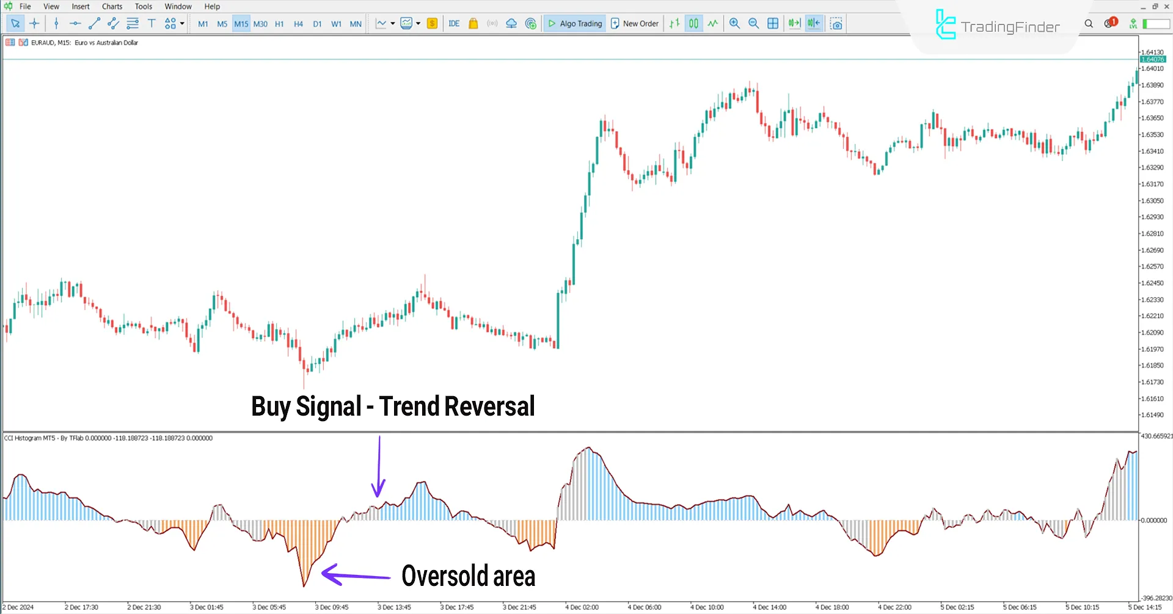Open the Charts menu
The height and width of the screenshot is (614, 1173).
(x=112, y=6)
